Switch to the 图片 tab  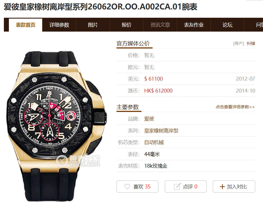point(93,25)
